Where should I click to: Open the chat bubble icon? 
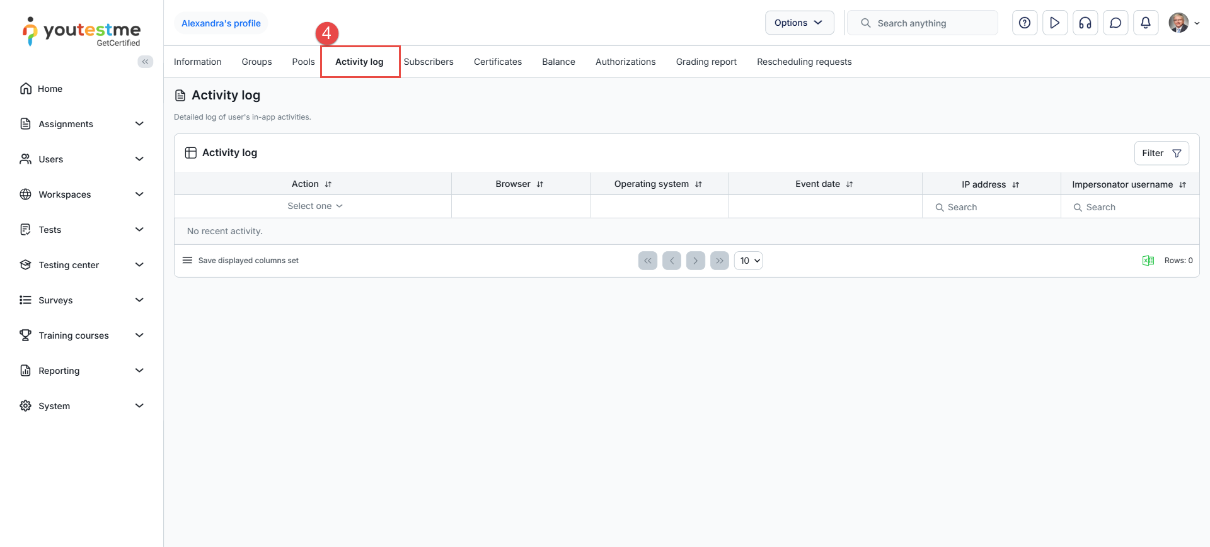pyautogui.click(x=1115, y=23)
